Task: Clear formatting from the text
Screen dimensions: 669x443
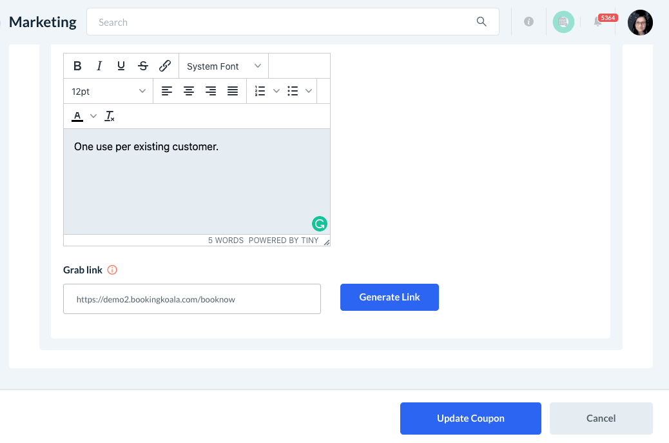Action: pos(110,116)
